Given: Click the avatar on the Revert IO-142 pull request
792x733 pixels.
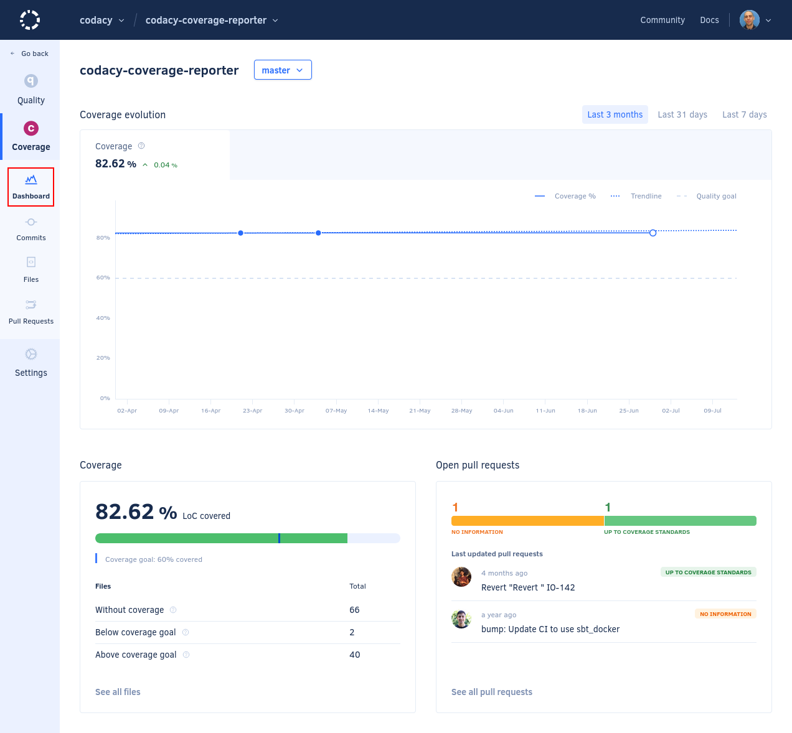Looking at the screenshot, I should point(461,577).
